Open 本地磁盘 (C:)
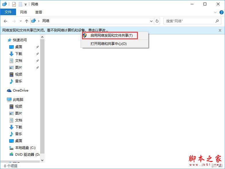This screenshot has height=169, width=225. 25,148
